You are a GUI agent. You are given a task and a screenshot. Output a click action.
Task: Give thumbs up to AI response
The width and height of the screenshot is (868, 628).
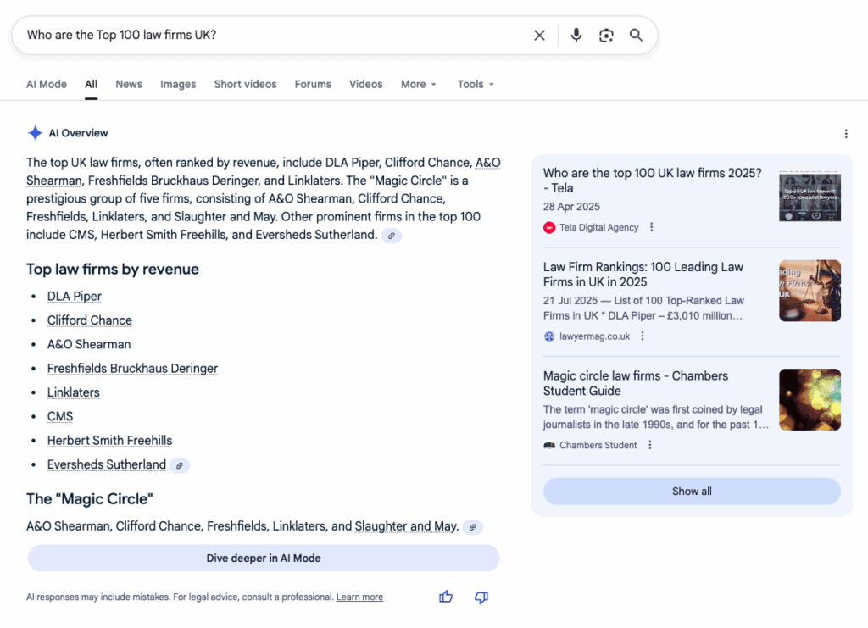pos(446,597)
